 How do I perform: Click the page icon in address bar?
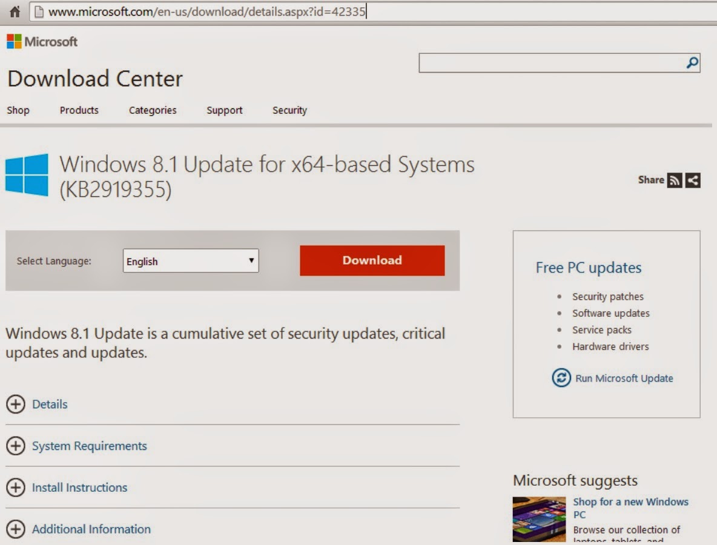click(x=39, y=12)
